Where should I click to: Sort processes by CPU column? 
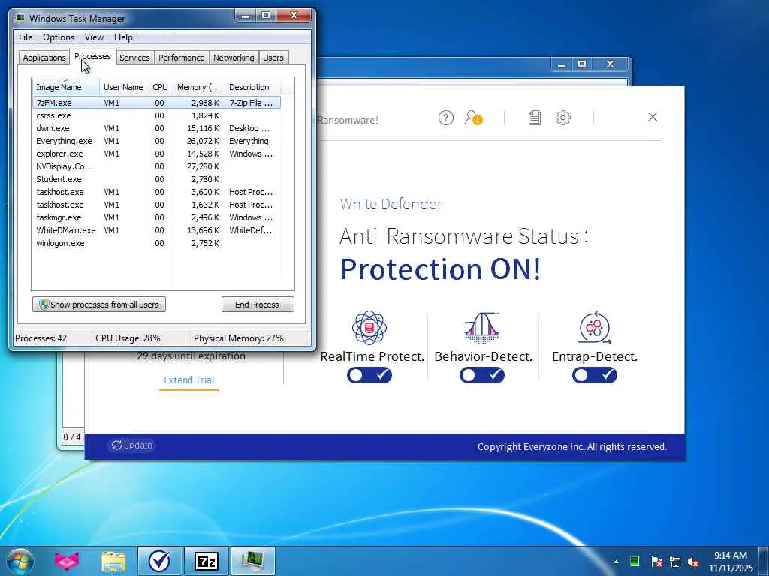[x=160, y=87]
